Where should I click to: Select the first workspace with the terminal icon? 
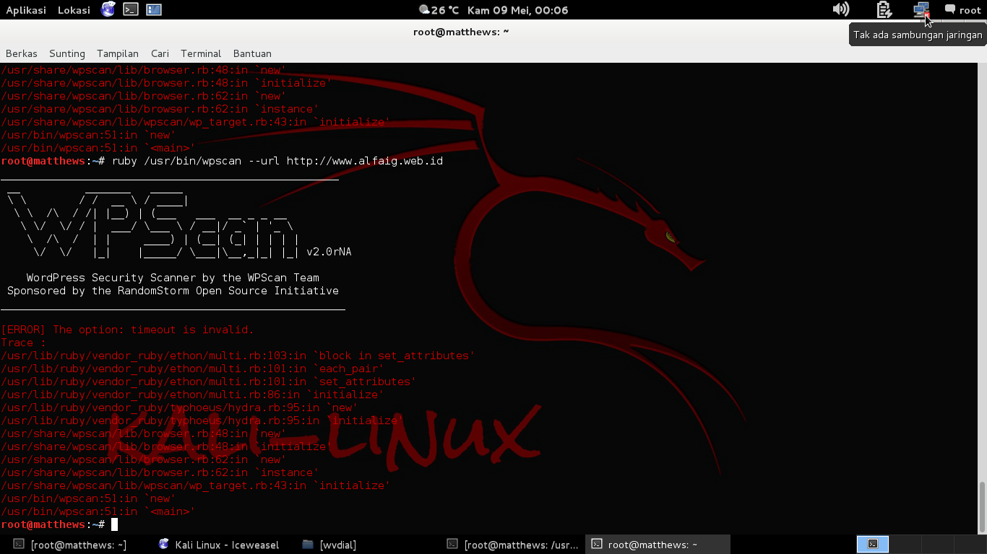coord(873,545)
